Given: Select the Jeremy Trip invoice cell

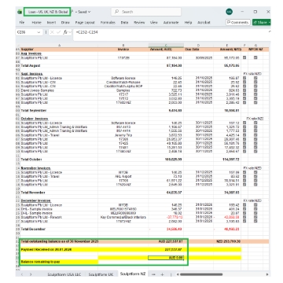Looking at the screenshot, I should [123, 135].
